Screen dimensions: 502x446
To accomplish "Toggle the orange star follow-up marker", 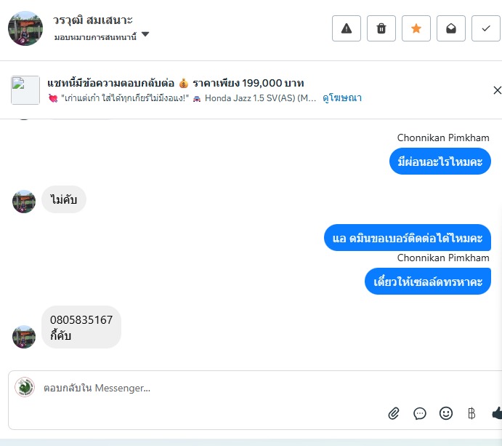I will click(416, 28).
